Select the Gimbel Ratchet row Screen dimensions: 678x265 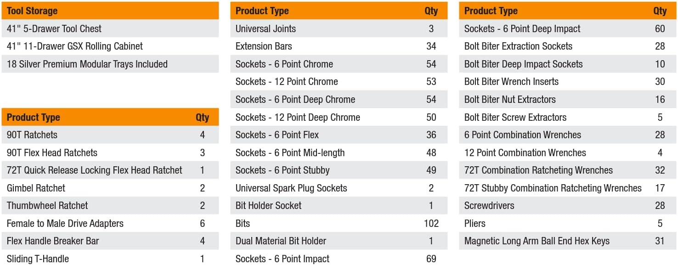pyautogui.click(x=36, y=188)
